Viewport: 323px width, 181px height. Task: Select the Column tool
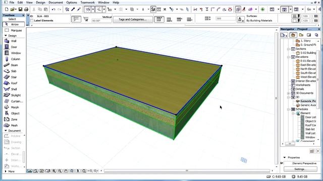[14, 59]
